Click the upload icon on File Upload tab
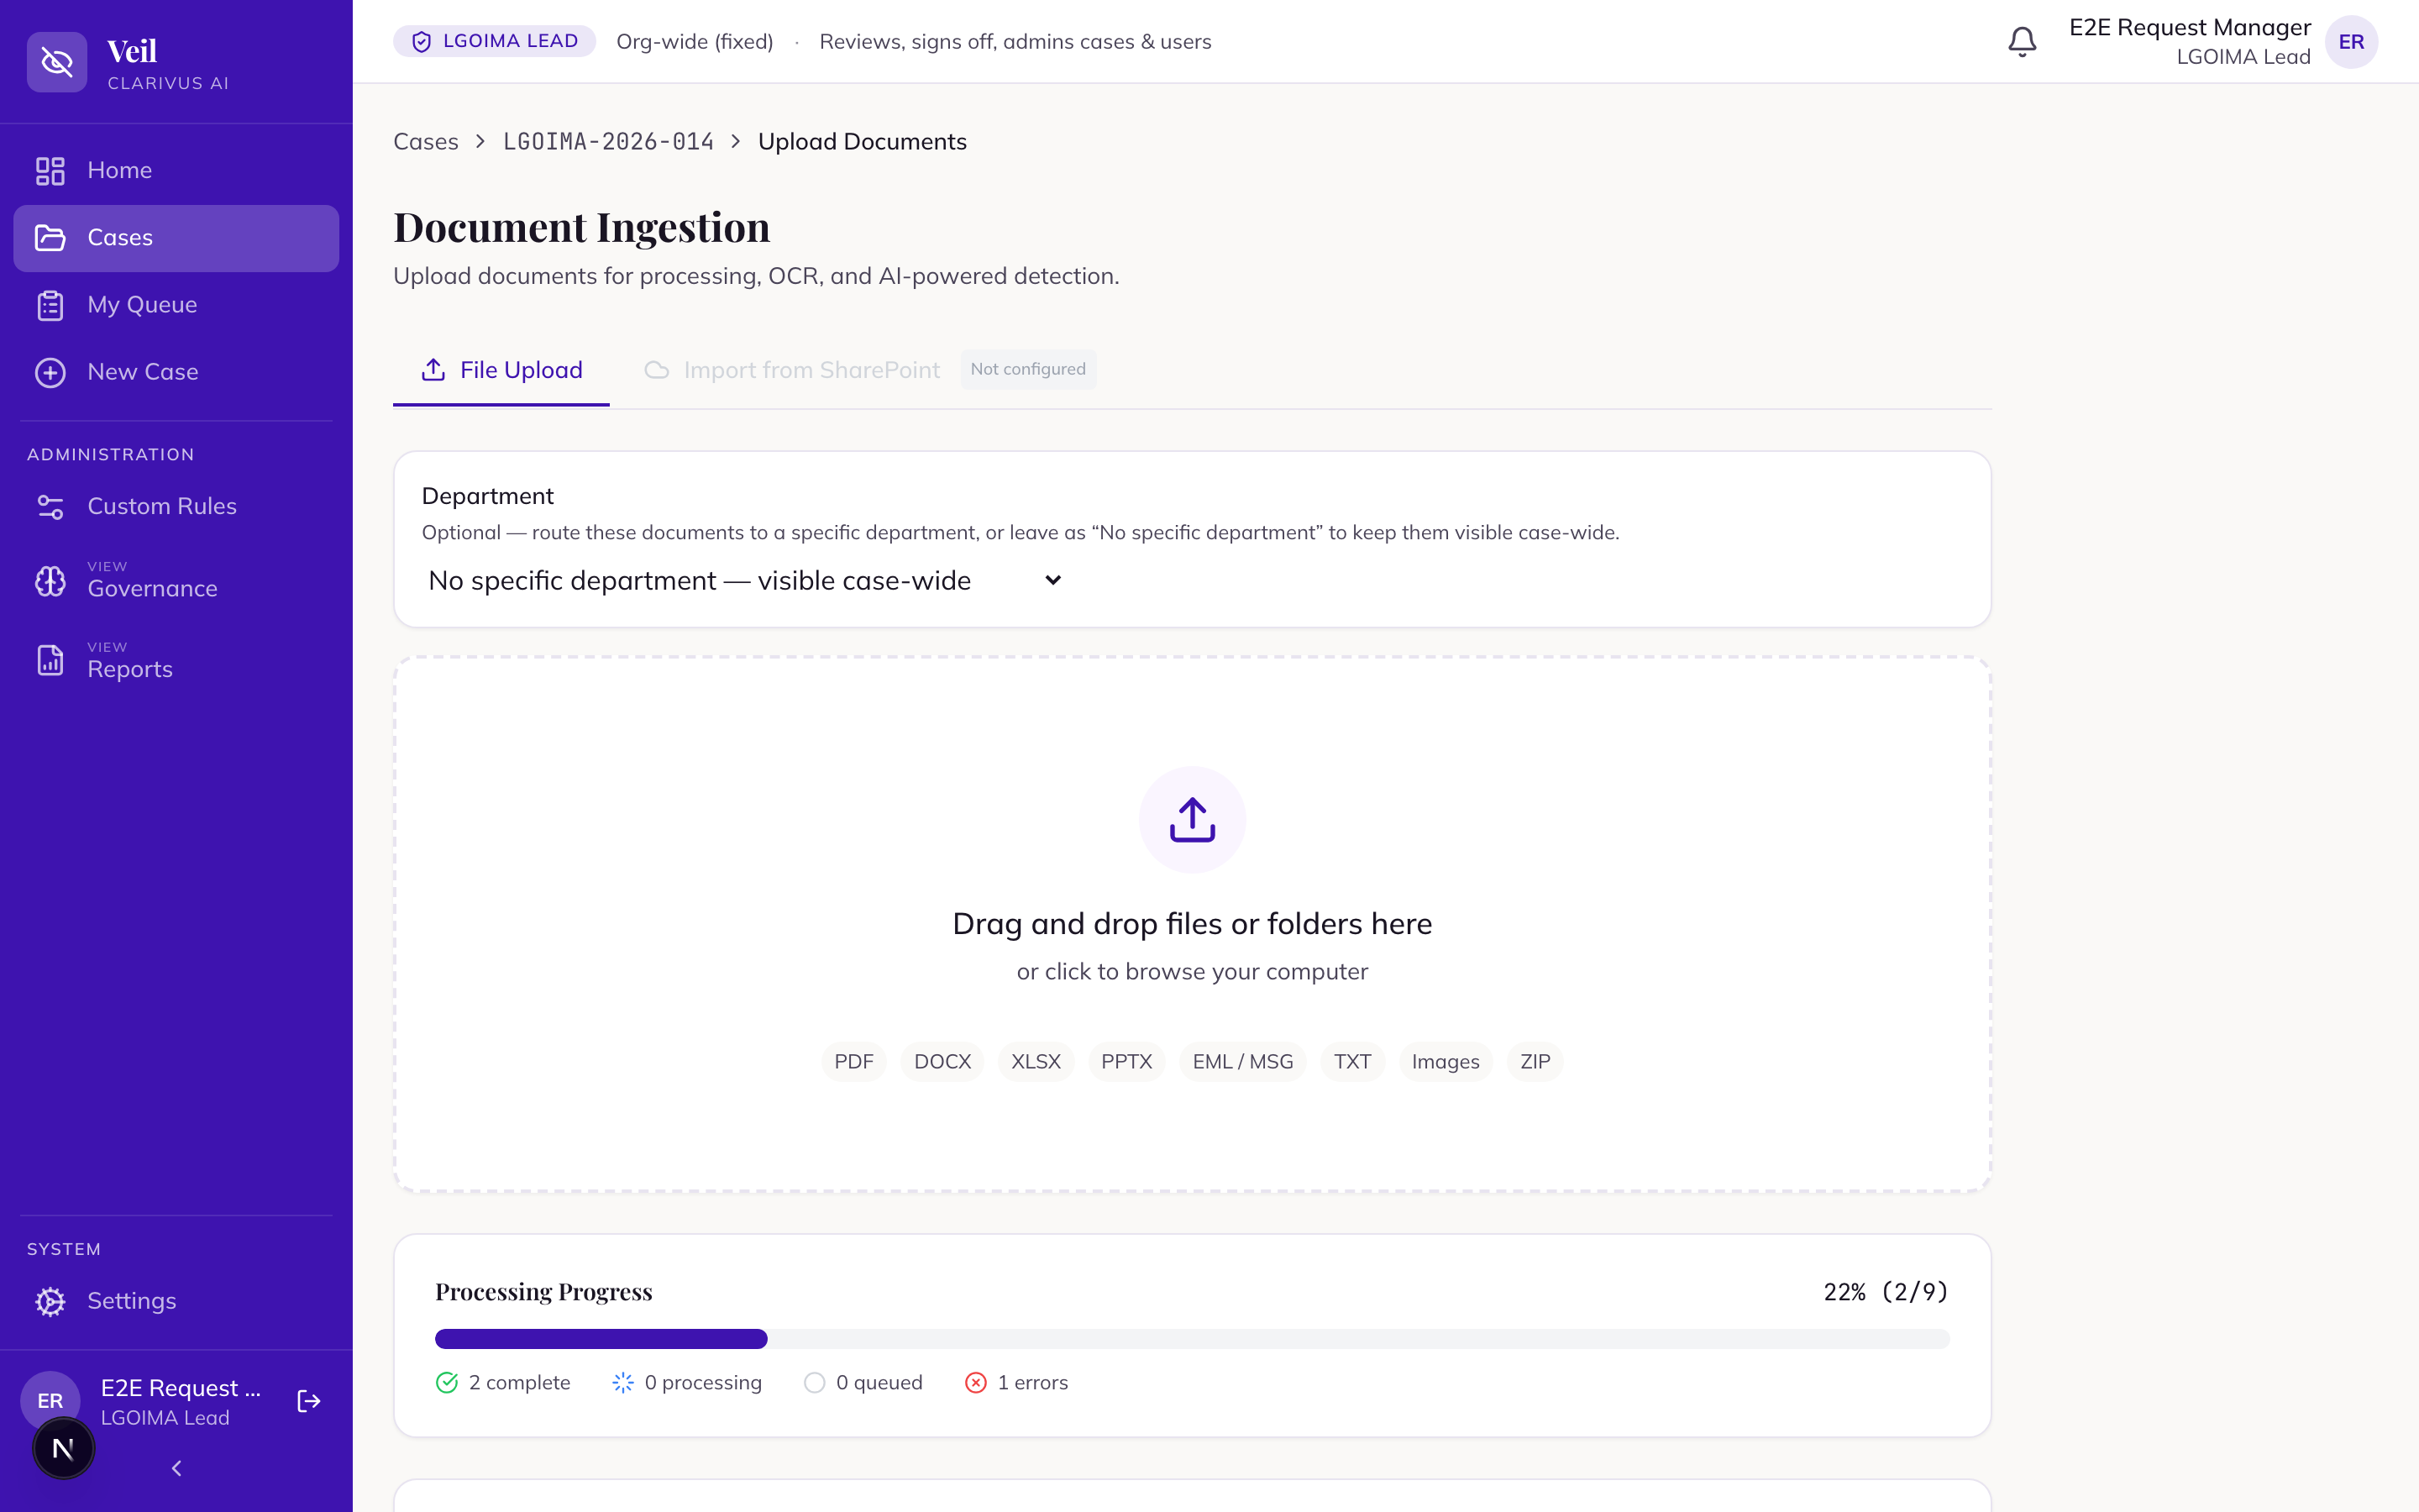2419x1512 pixels. [x=433, y=370]
